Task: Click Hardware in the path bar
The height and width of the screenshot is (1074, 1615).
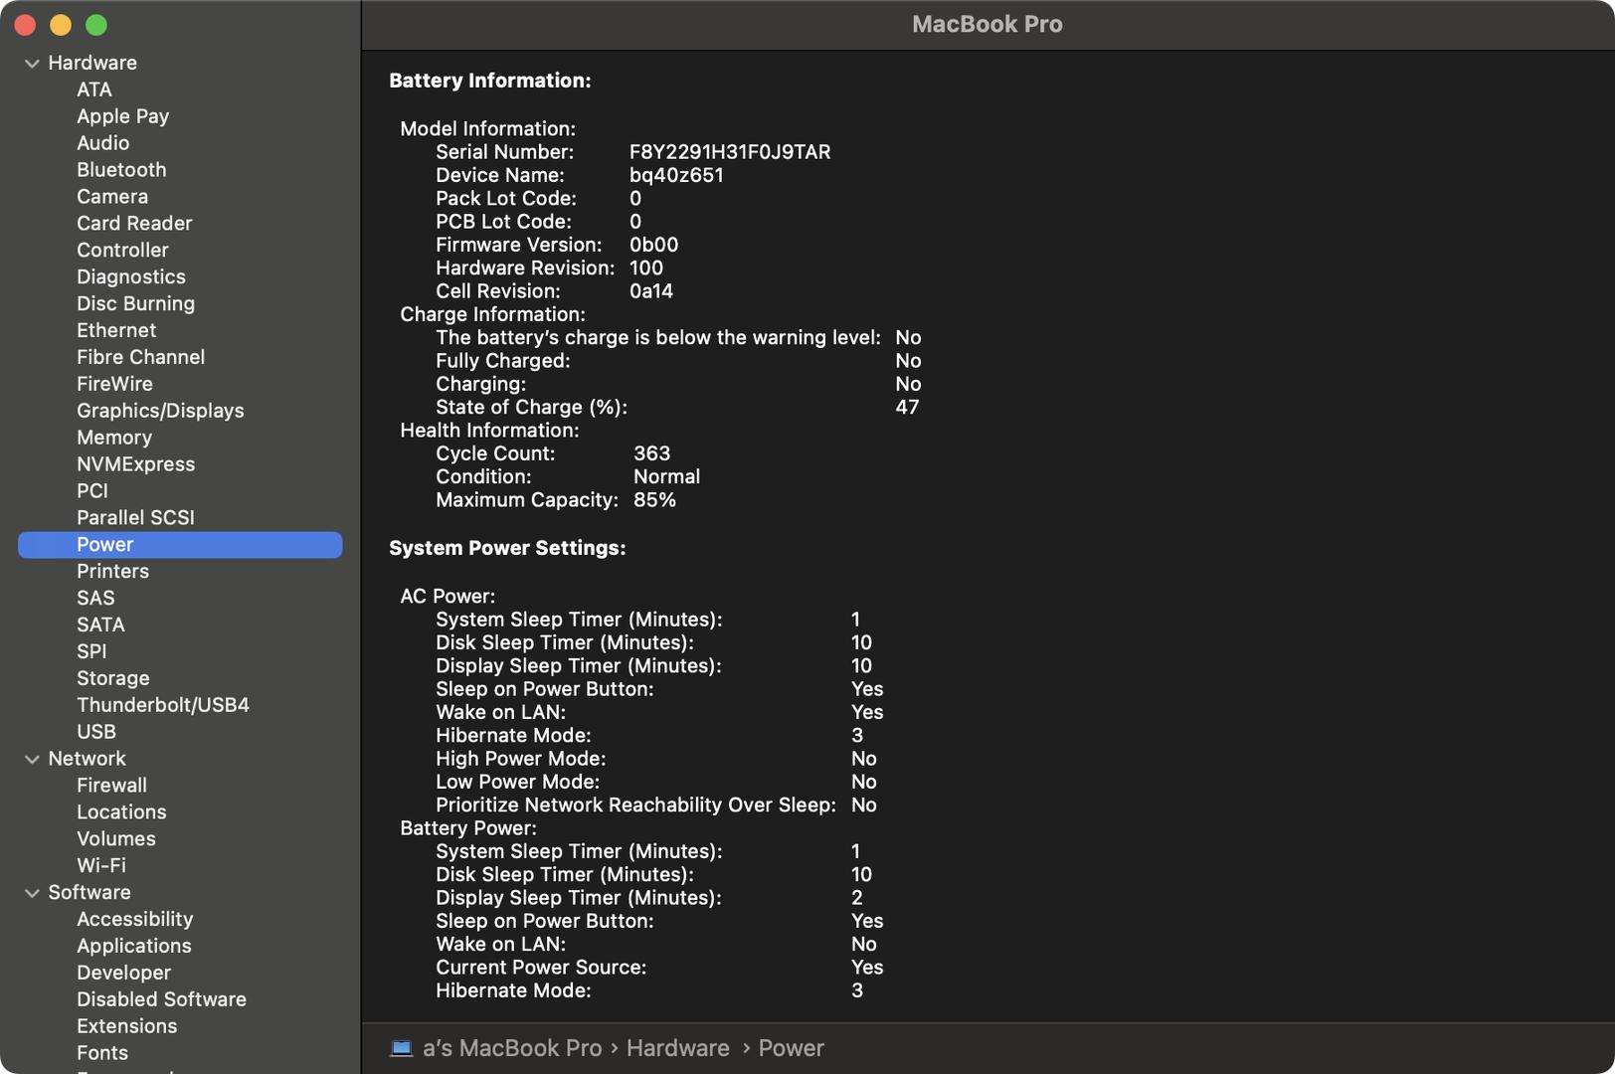Action: (x=677, y=1049)
